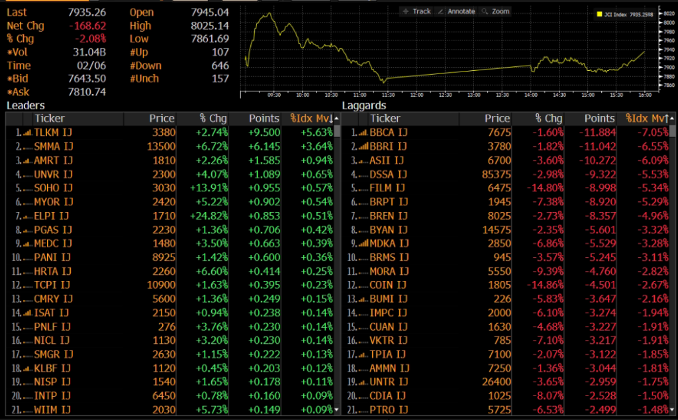Screen dimensions: 678x420
Task: Click volume bars icon beside MDKA IJ
Action: (362, 244)
